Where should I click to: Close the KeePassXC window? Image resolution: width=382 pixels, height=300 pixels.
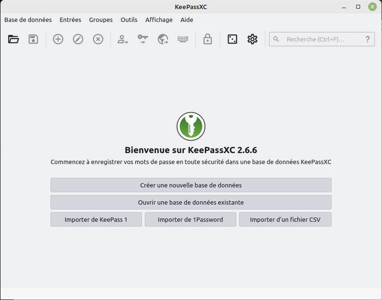(x=372, y=7)
